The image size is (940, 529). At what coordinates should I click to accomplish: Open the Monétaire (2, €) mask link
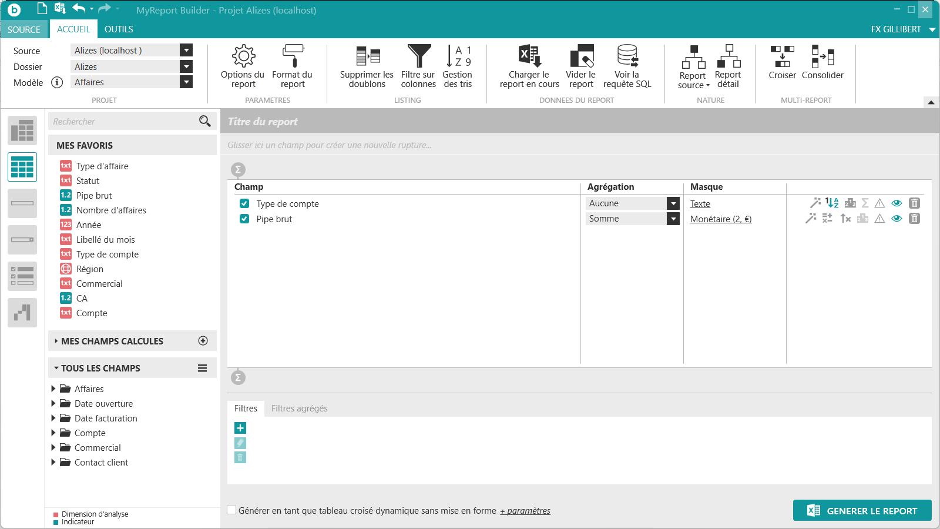[720, 219]
